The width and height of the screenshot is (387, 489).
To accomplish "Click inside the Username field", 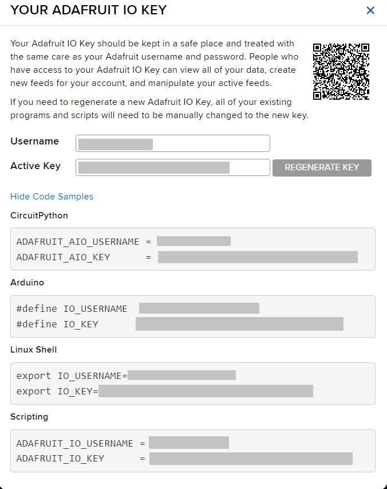I will tap(172, 143).
